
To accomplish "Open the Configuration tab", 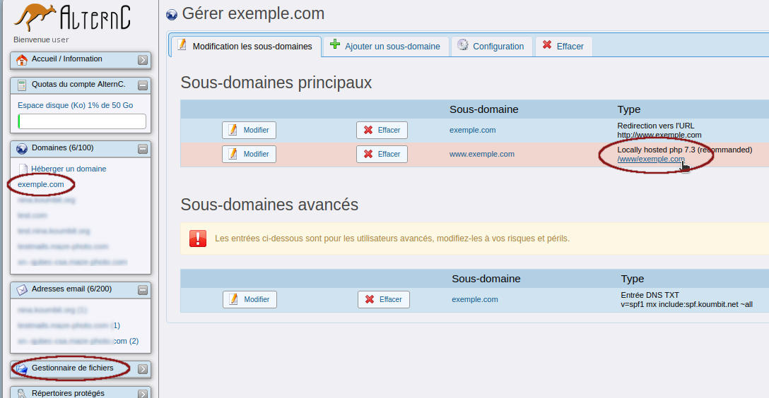I will 491,47.
